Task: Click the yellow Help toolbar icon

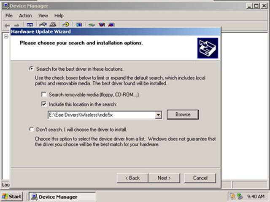Action: point(66,25)
